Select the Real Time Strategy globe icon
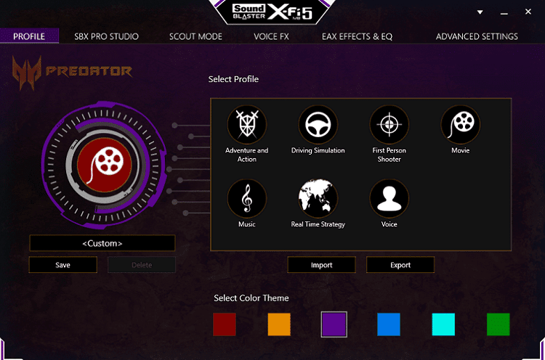This screenshot has height=360, width=545. click(318, 198)
